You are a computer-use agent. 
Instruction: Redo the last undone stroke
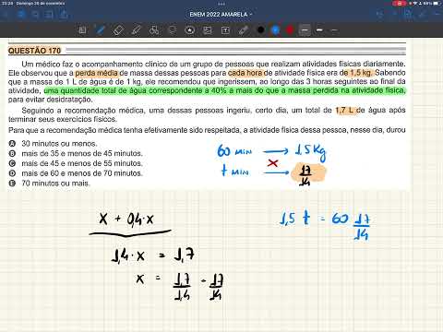pos(394,14)
